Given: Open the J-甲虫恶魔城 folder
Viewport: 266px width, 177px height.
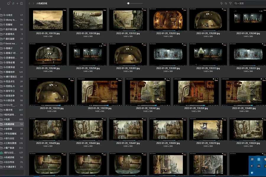Looking at the screenshot, I should coord(12,134).
